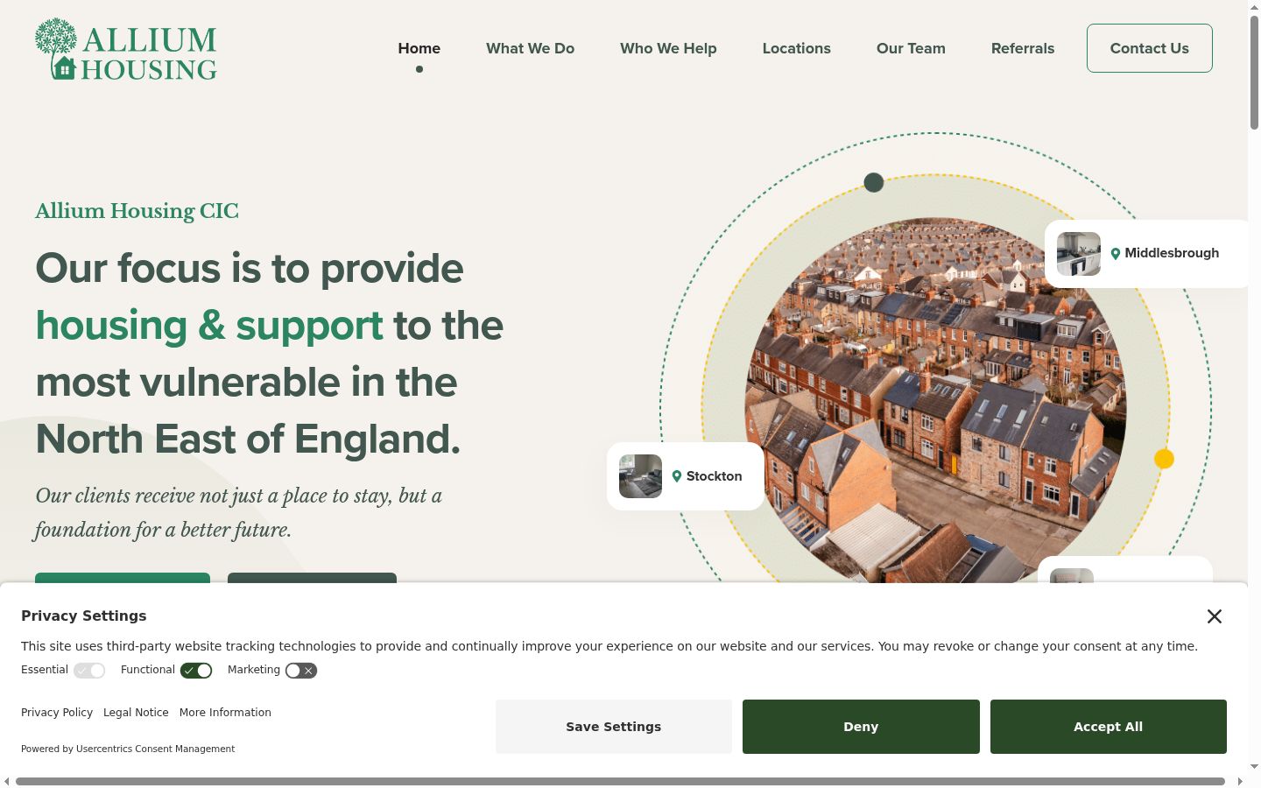
Task: Click the scroll-down arrow of the vertical scrollbar
Action: tap(1254, 767)
